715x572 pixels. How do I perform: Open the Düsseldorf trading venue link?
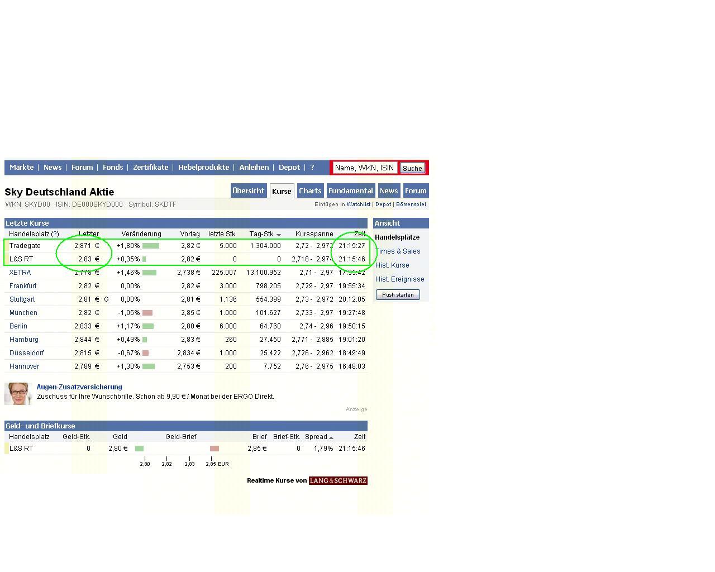[27, 353]
